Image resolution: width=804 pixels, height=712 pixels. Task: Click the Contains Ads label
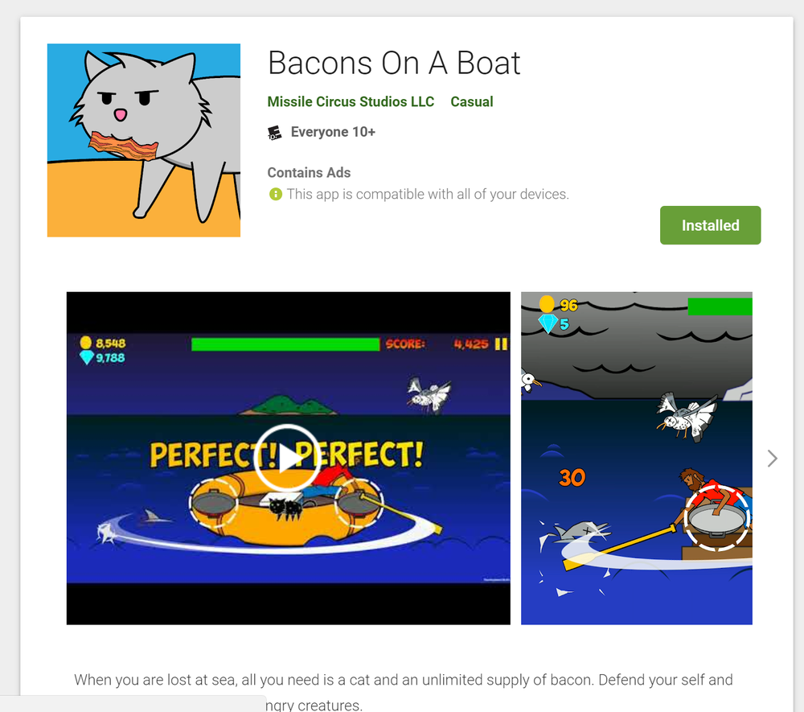pos(309,173)
